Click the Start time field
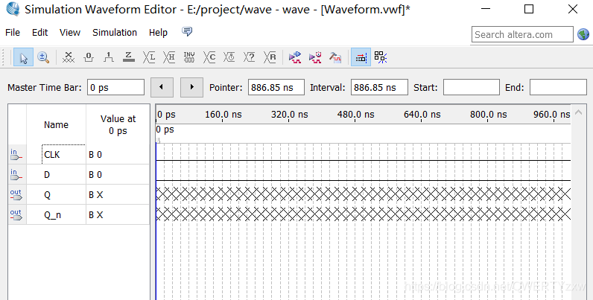593x300 pixels. (472, 87)
